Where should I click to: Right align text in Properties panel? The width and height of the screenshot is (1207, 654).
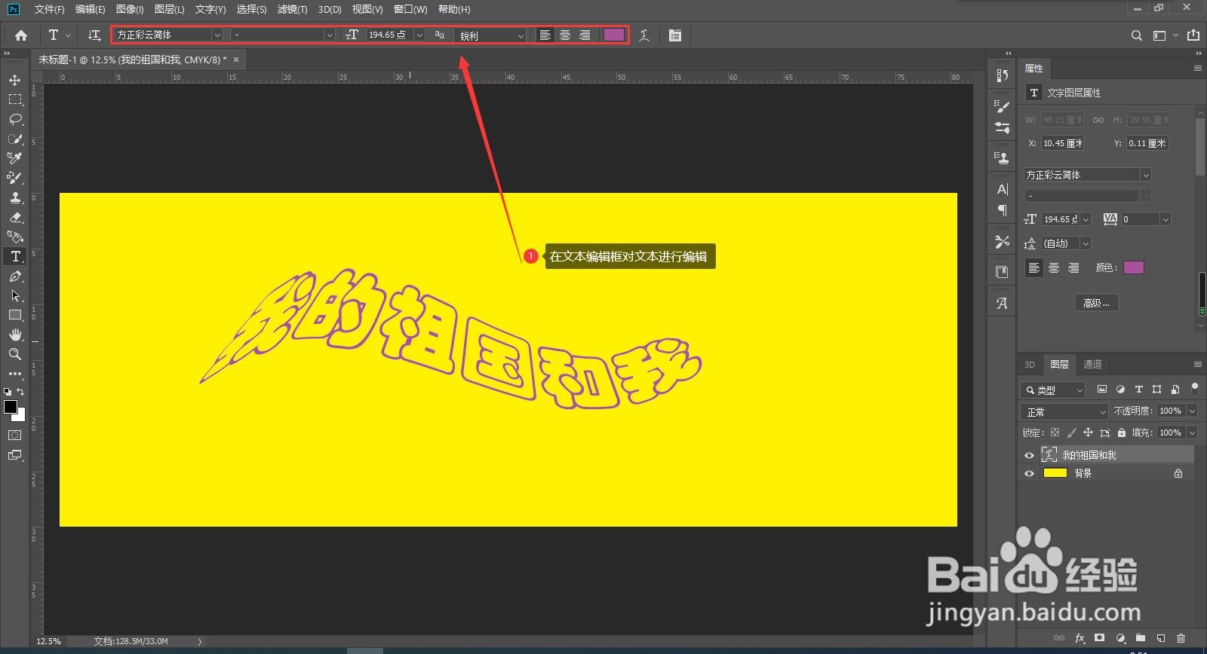coord(1073,267)
